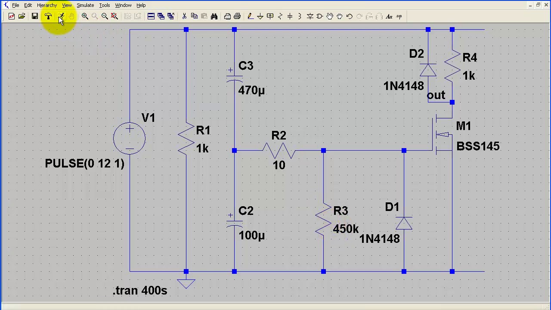Click the Open file icon
551x310 pixels.
(22, 16)
